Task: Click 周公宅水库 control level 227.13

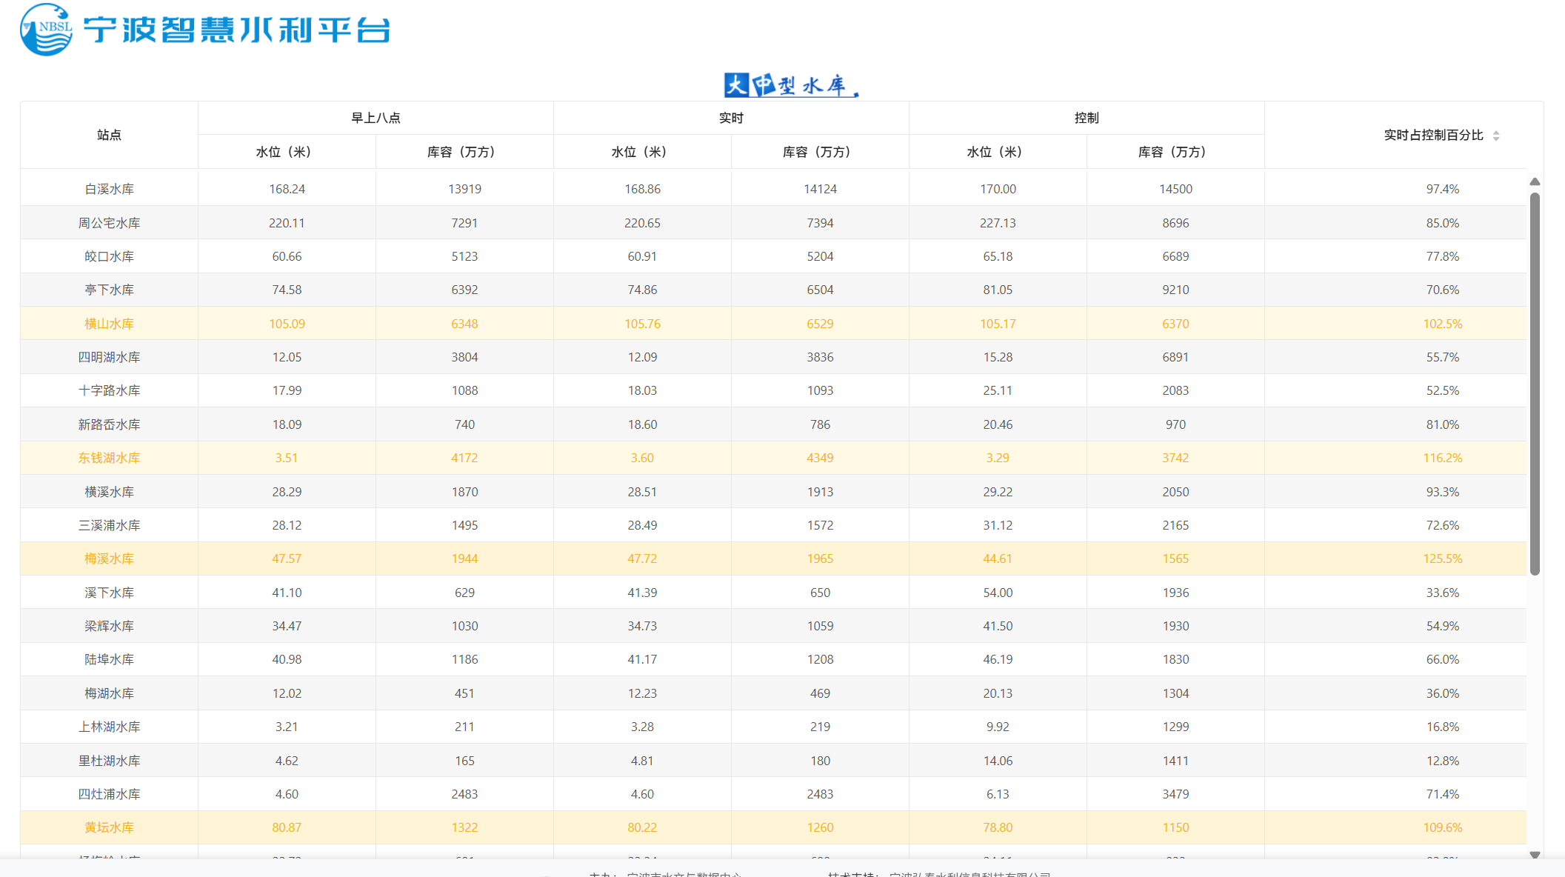Action: point(998,223)
